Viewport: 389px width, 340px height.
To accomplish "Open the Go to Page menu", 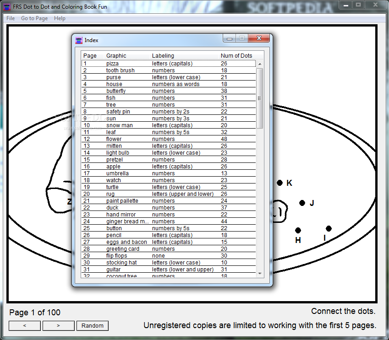I will tap(34, 18).
